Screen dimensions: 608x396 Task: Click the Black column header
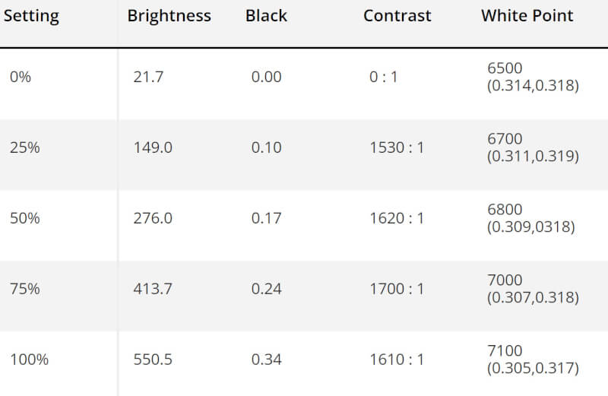pos(266,16)
